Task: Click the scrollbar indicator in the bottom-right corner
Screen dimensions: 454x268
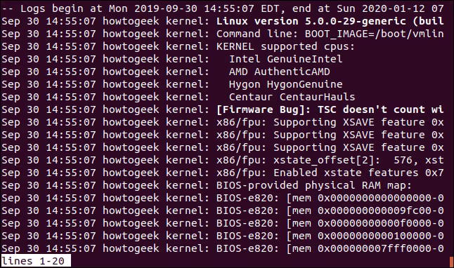Action: pos(451,262)
